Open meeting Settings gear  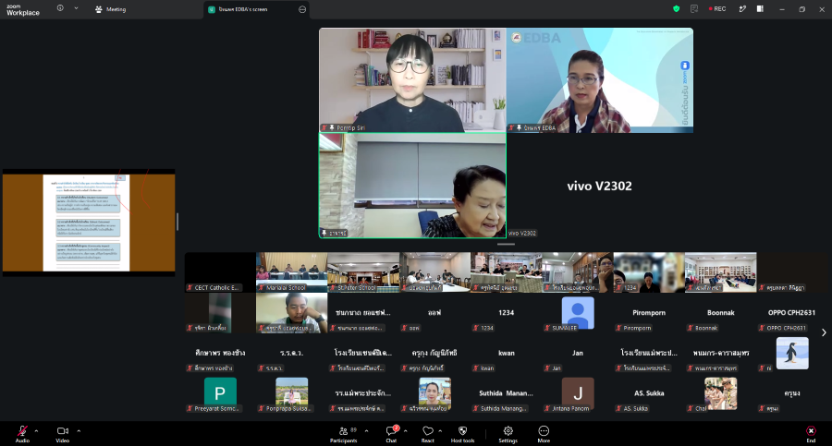pyautogui.click(x=508, y=433)
